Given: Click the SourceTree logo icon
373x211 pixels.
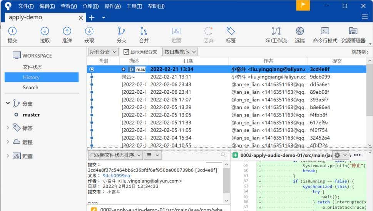Looking at the screenshot, I should pos(8,6).
